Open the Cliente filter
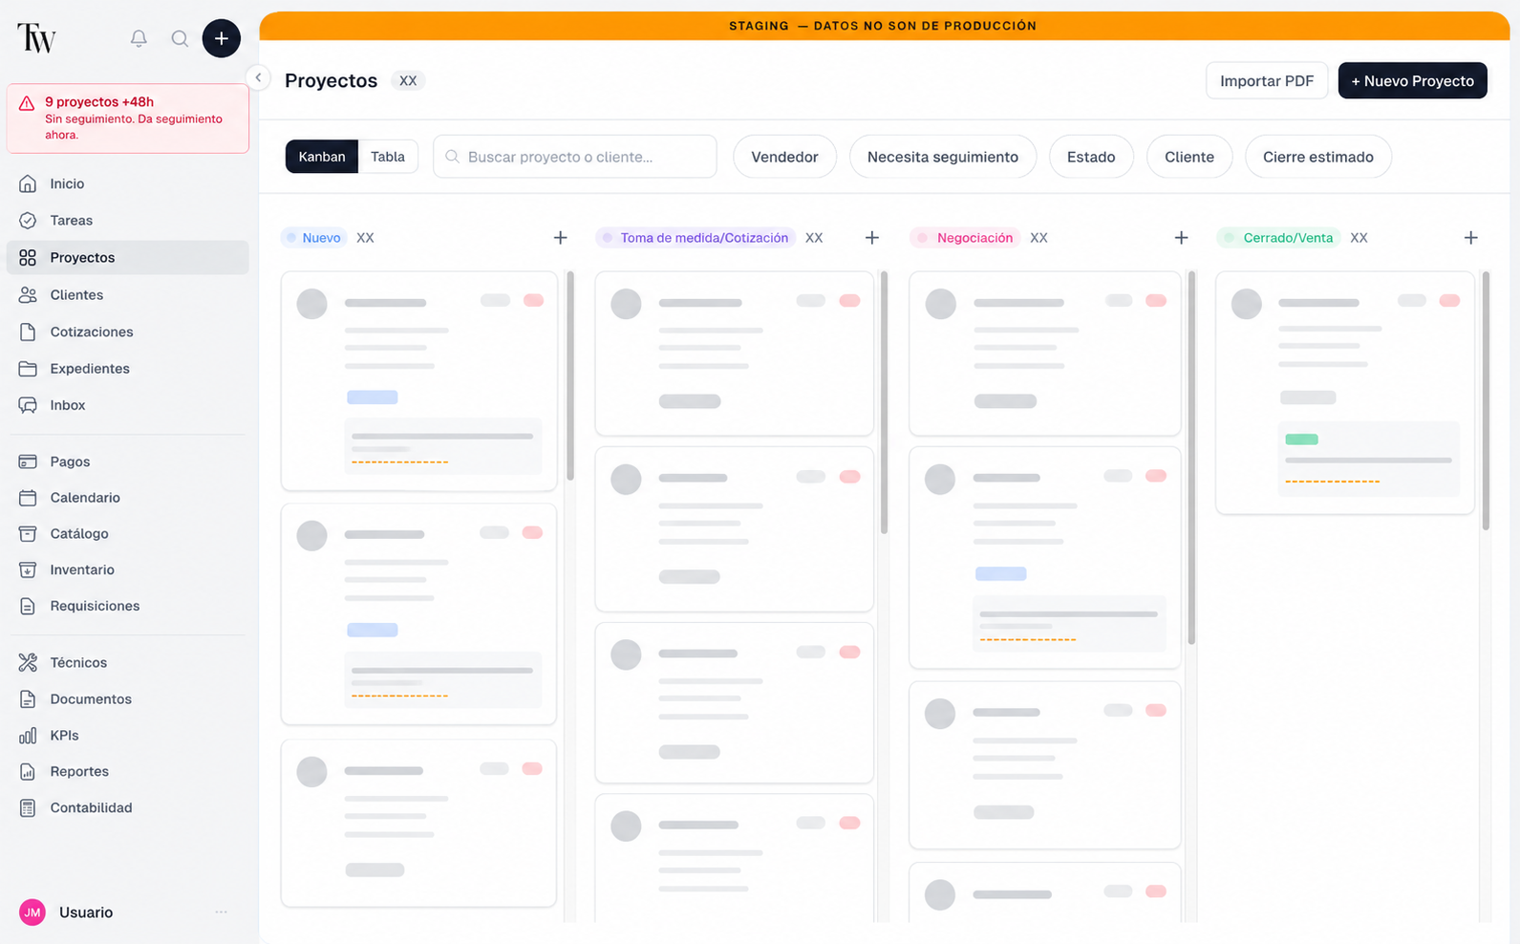The width and height of the screenshot is (1520, 944). [1189, 157]
